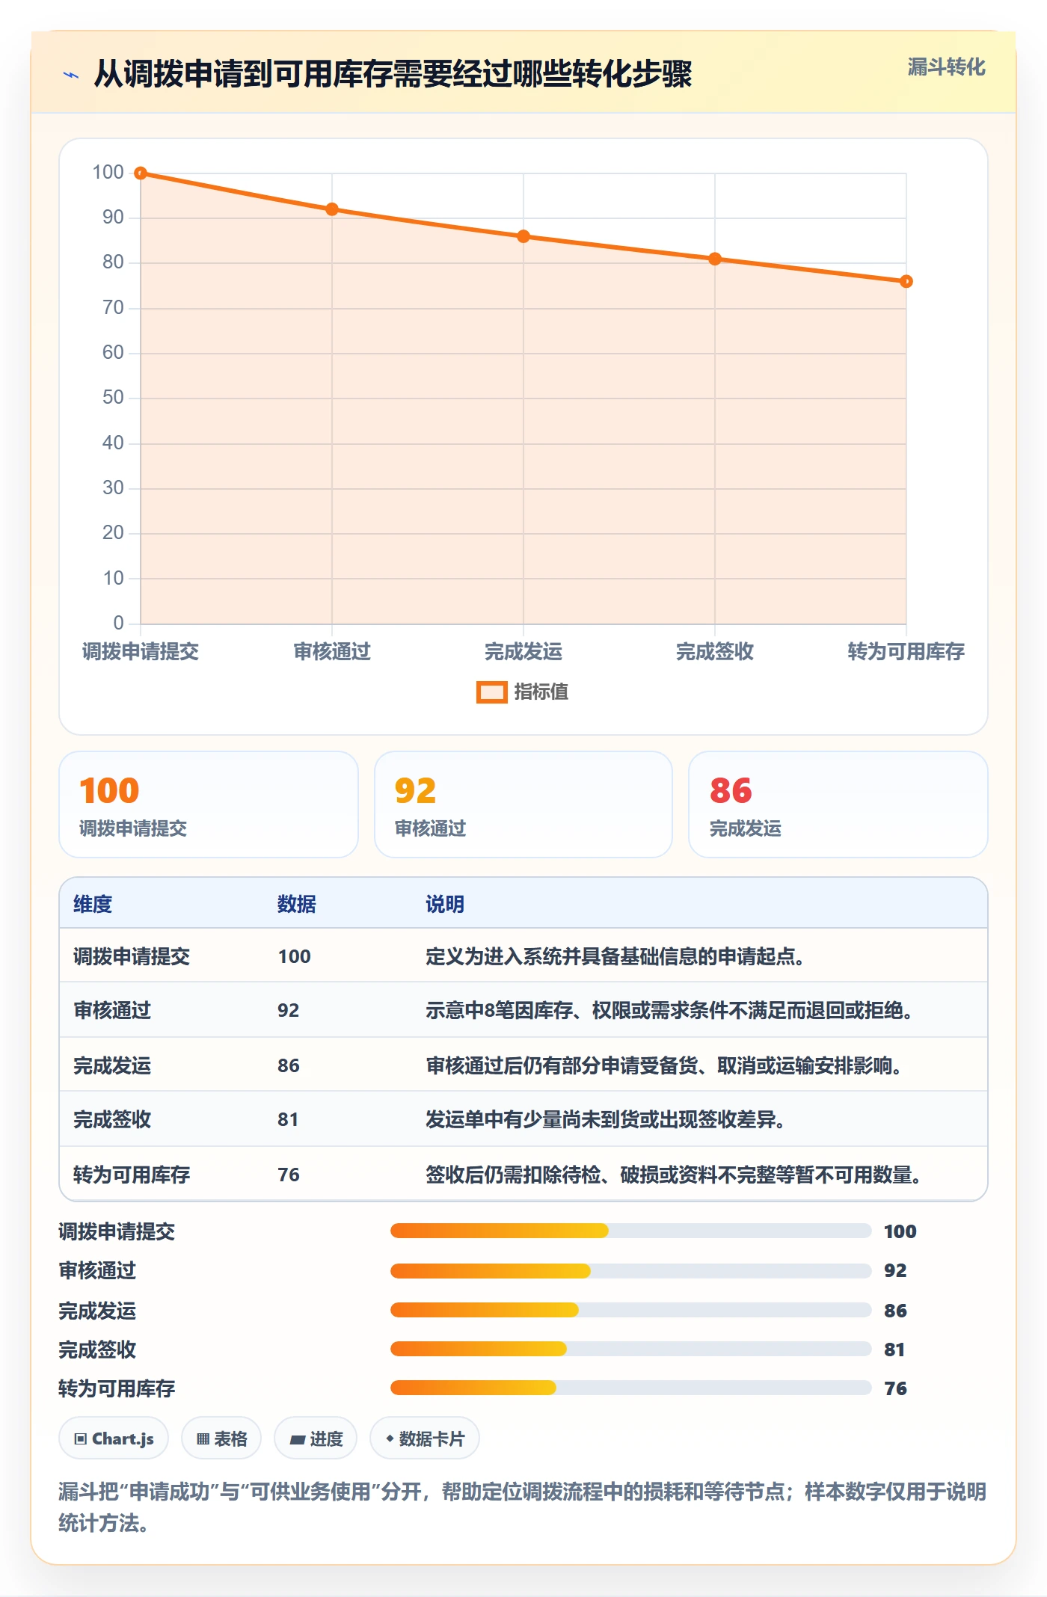Viewport: 1047px width, 1597px height.
Task: Click description 定义为进入系统并具备基础信息的申请起点
Action: pos(615,957)
